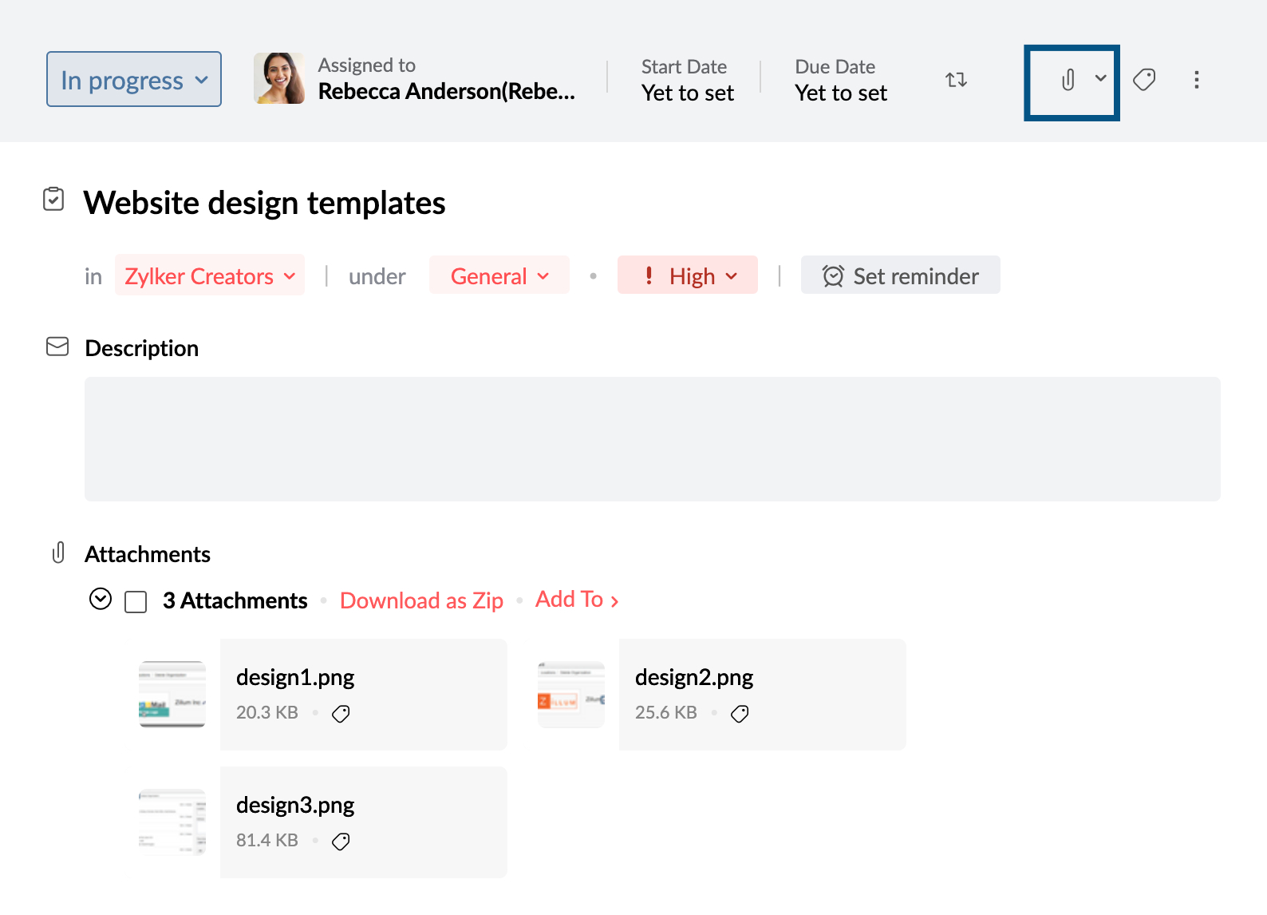The image size is (1267, 915).
Task: Open the Add To submenu
Action: click(576, 600)
